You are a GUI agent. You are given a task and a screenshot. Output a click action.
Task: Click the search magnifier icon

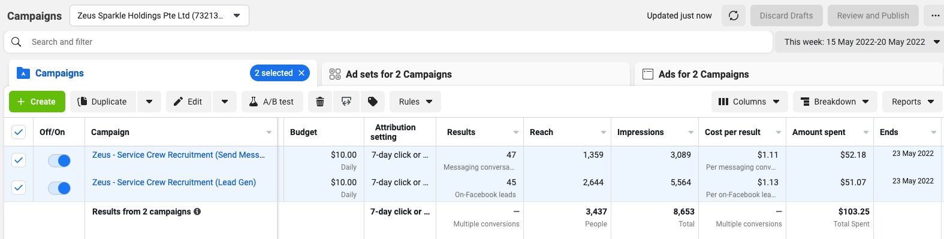(17, 42)
